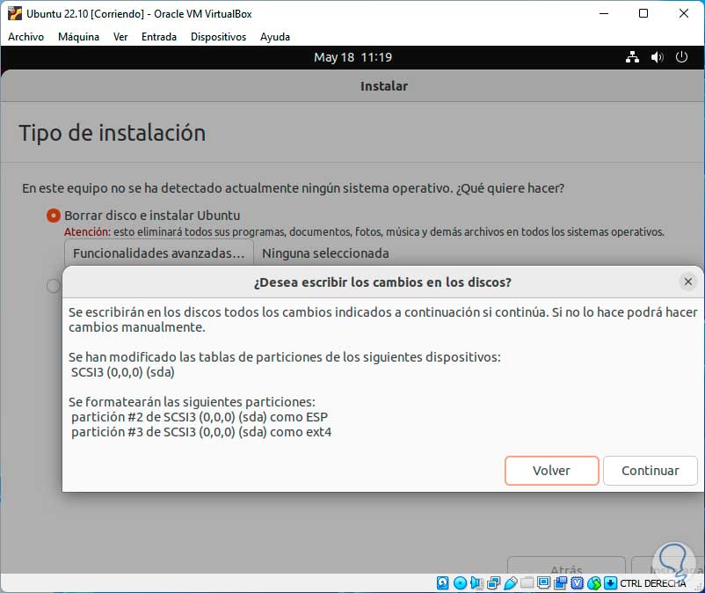Maximize the VirtualBox window
The width and height of the screenshot is (705, 593).
click(x=643, y=13)
